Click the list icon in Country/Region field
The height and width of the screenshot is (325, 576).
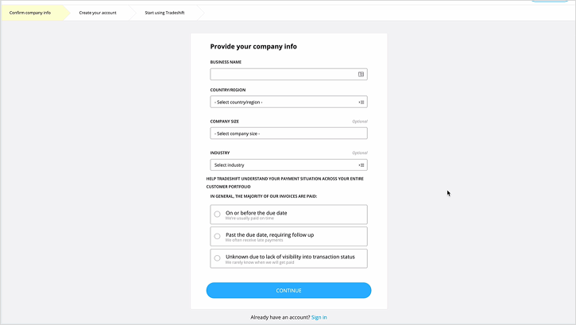[x=361, y=102]
